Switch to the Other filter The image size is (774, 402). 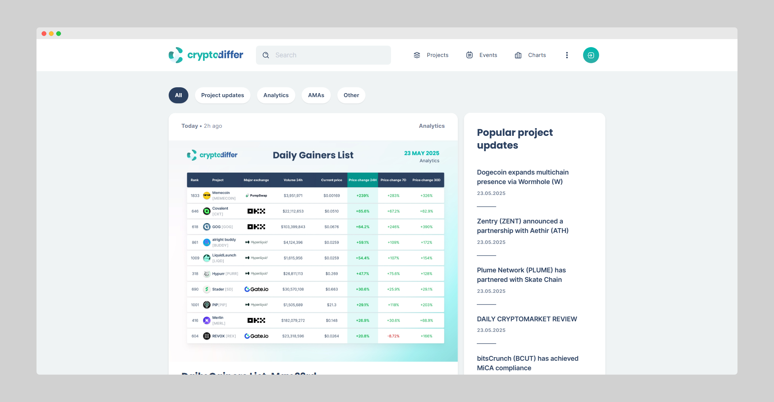tap(351, 95)
